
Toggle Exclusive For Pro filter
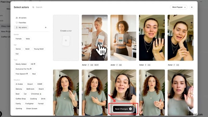[x=23, y=69]
